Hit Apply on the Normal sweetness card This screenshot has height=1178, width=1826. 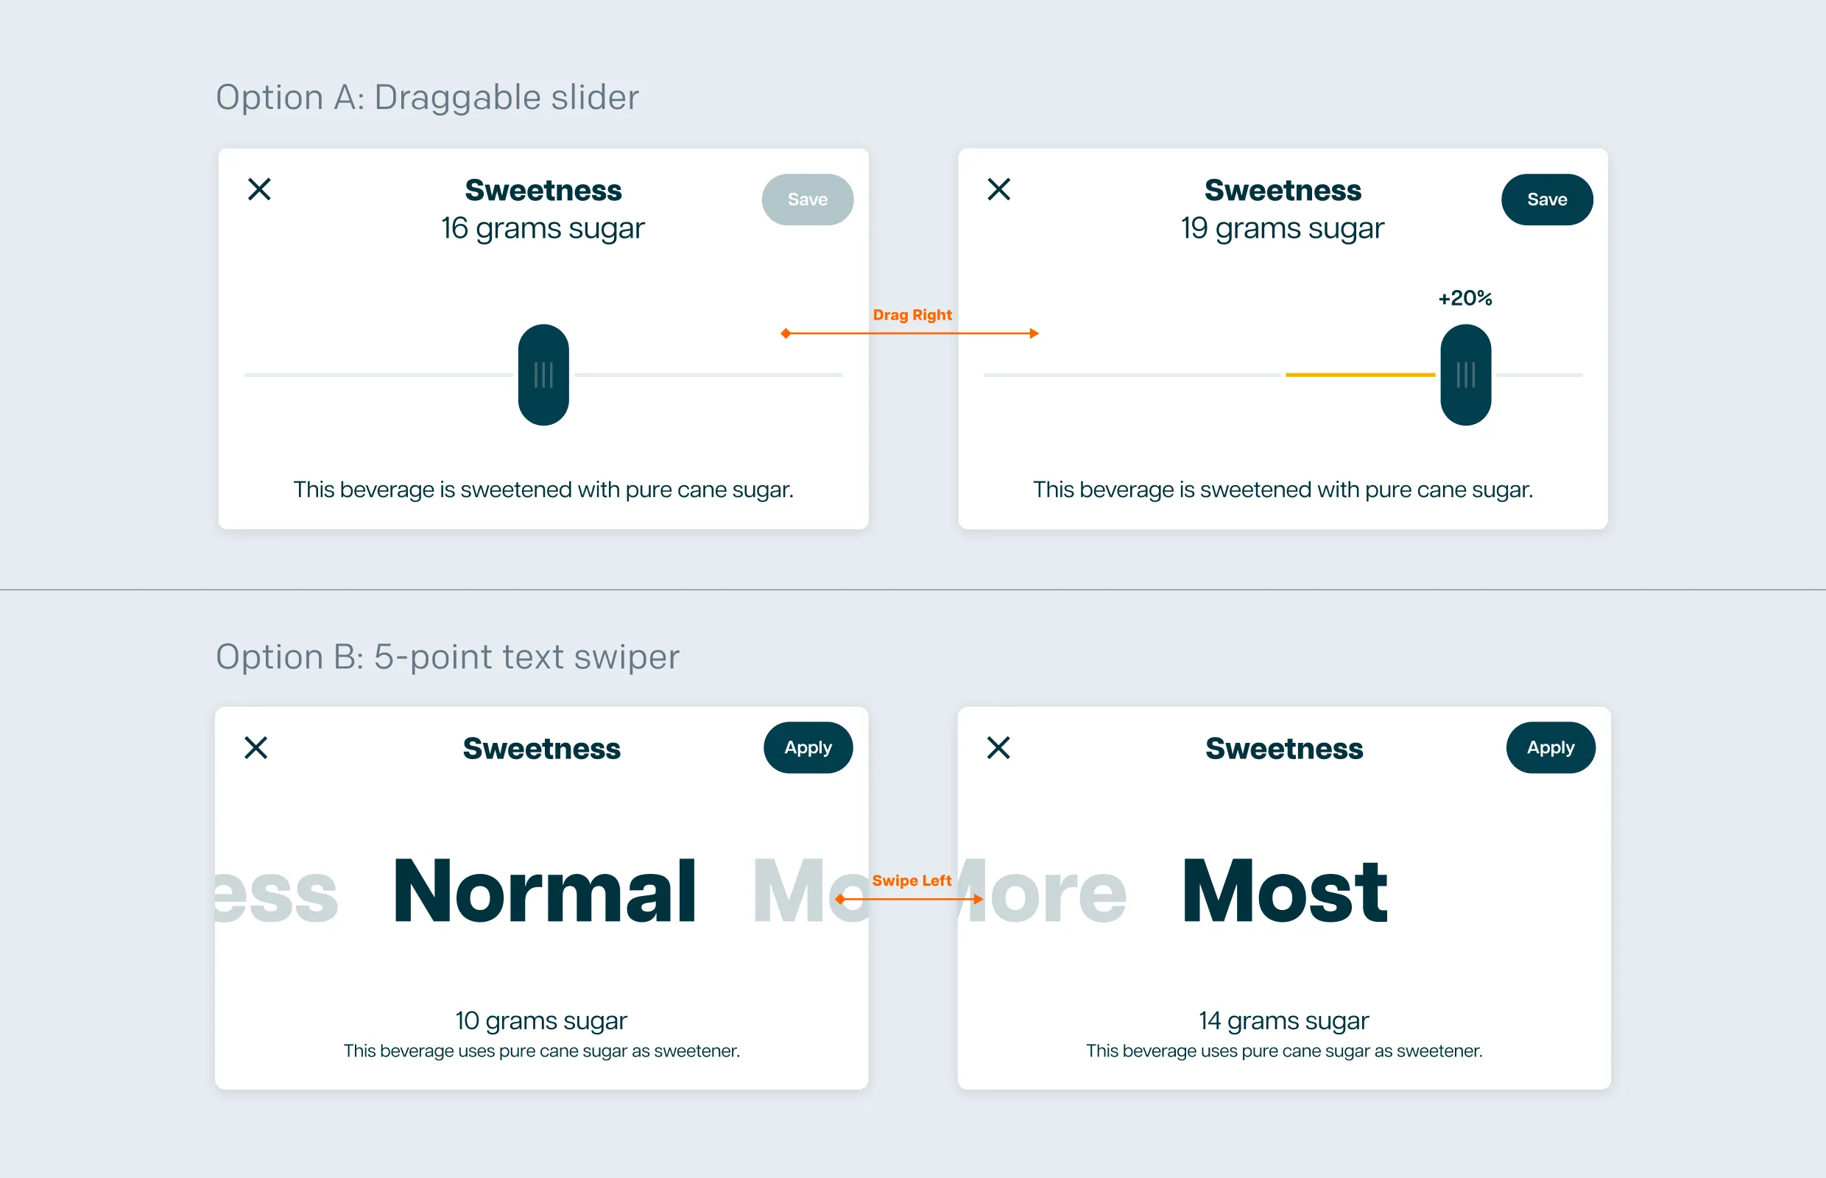coord(808,747)
